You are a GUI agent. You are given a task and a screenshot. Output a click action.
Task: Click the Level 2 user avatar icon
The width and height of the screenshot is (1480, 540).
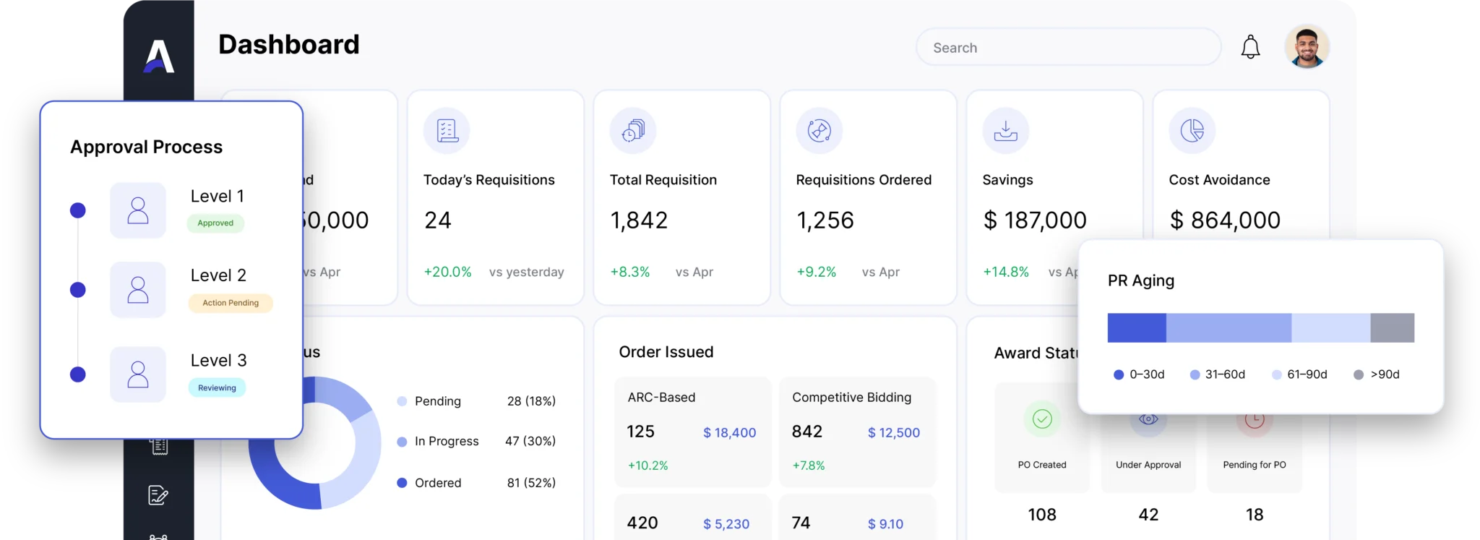point(138,290)
